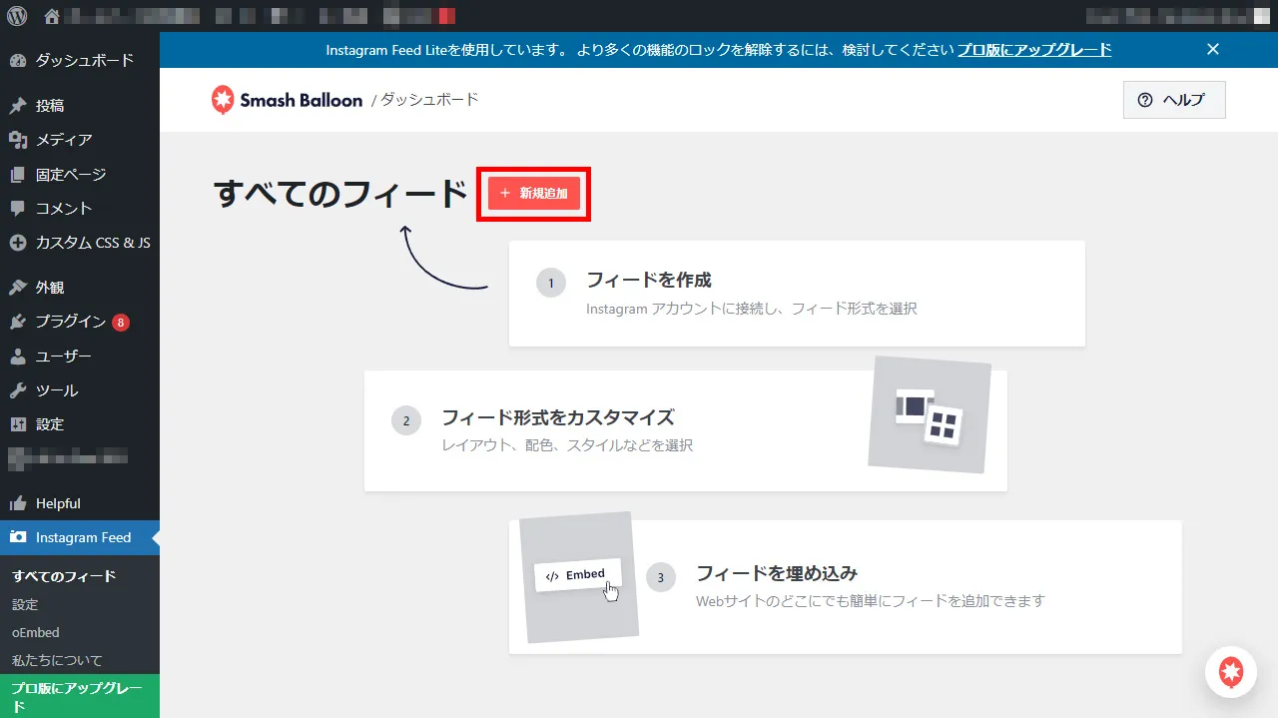Click the green プロ版にアップグレード sidebar item

tap(77, 696)
